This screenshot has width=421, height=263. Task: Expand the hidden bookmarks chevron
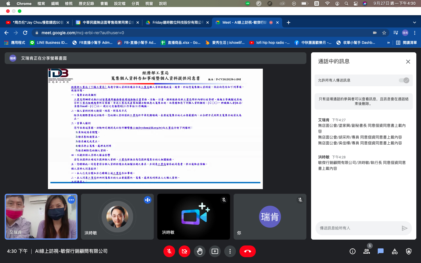(x=388, y=43)
